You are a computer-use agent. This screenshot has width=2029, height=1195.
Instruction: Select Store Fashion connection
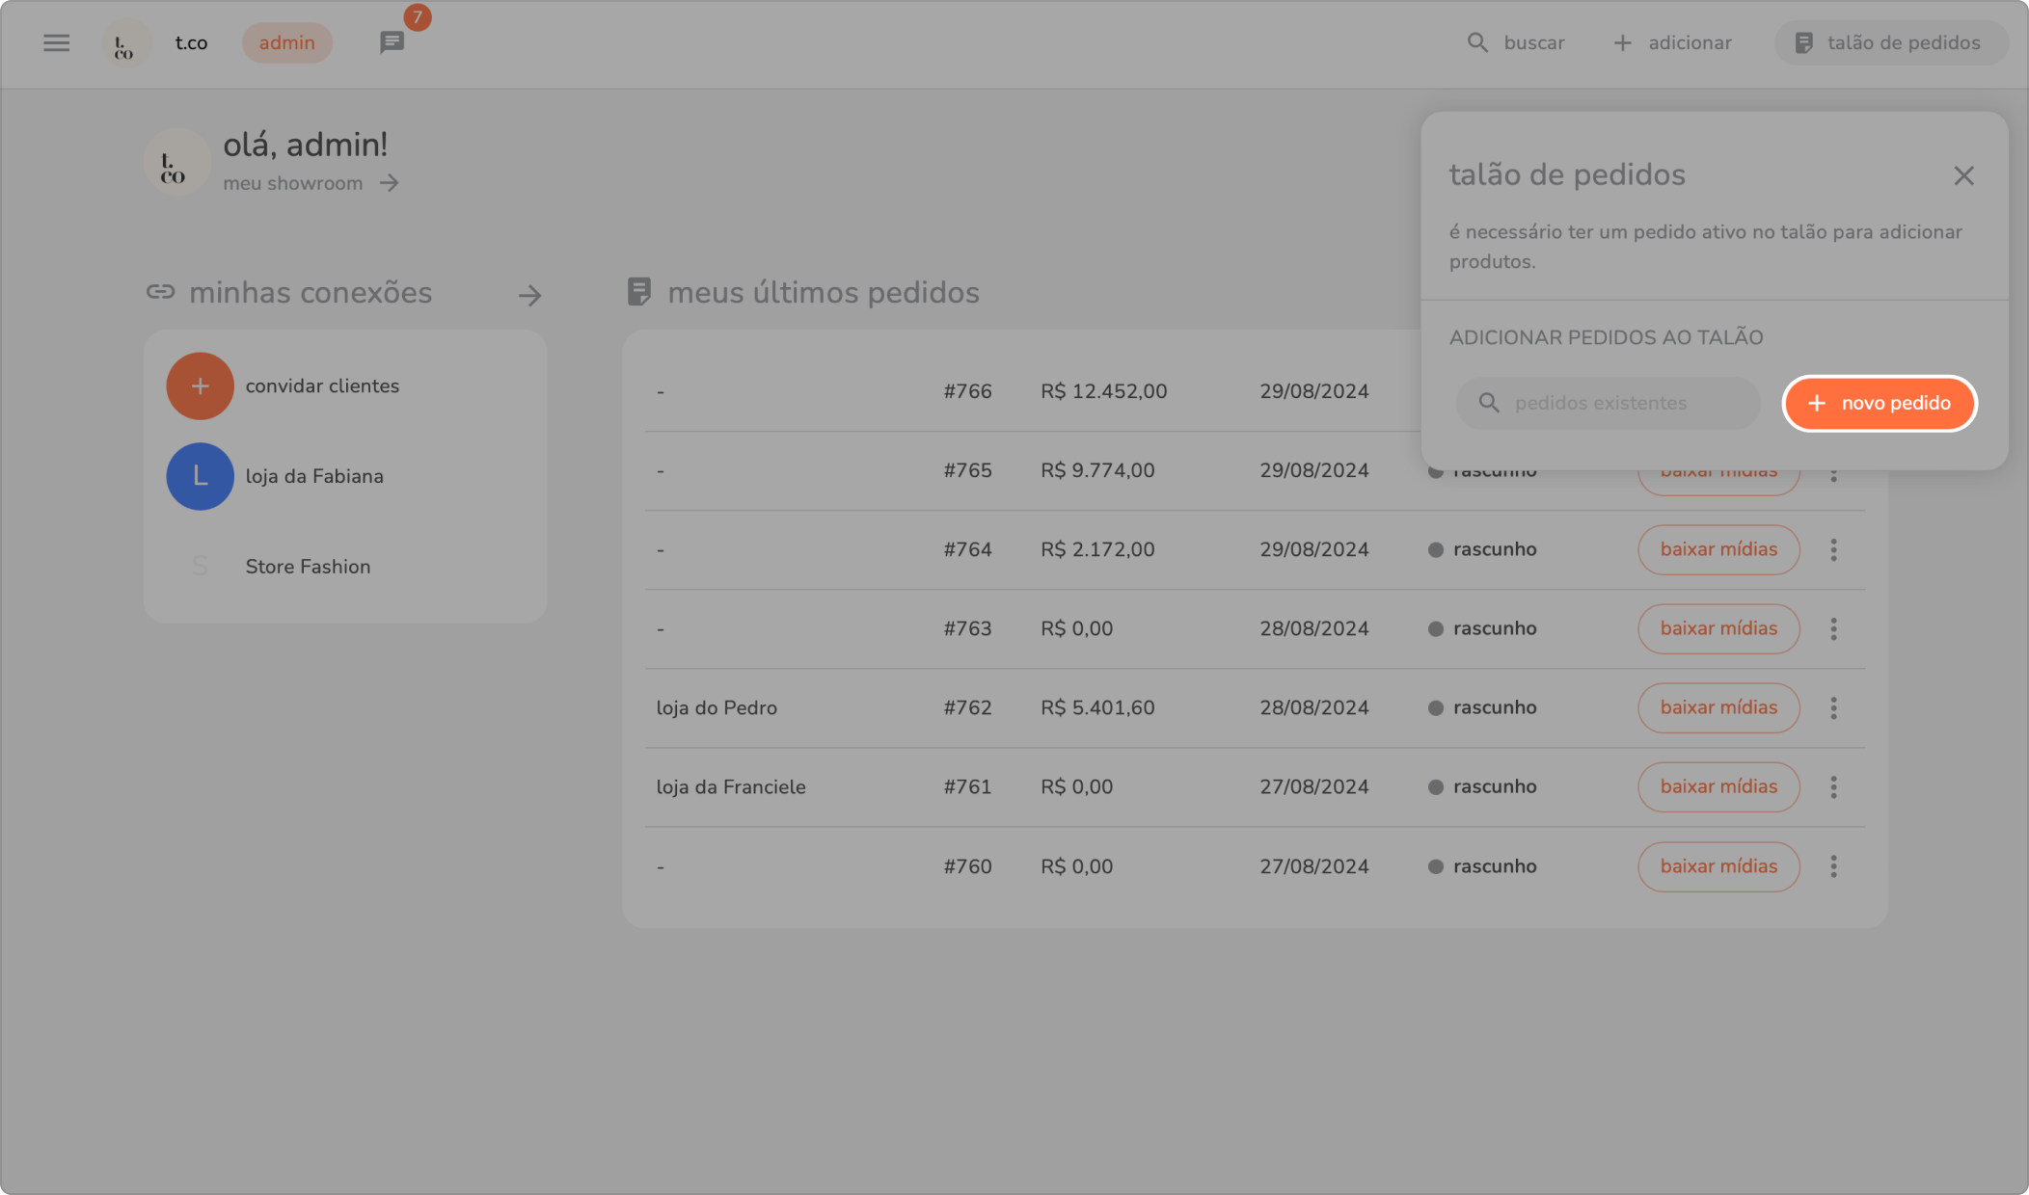coord(307,567)
